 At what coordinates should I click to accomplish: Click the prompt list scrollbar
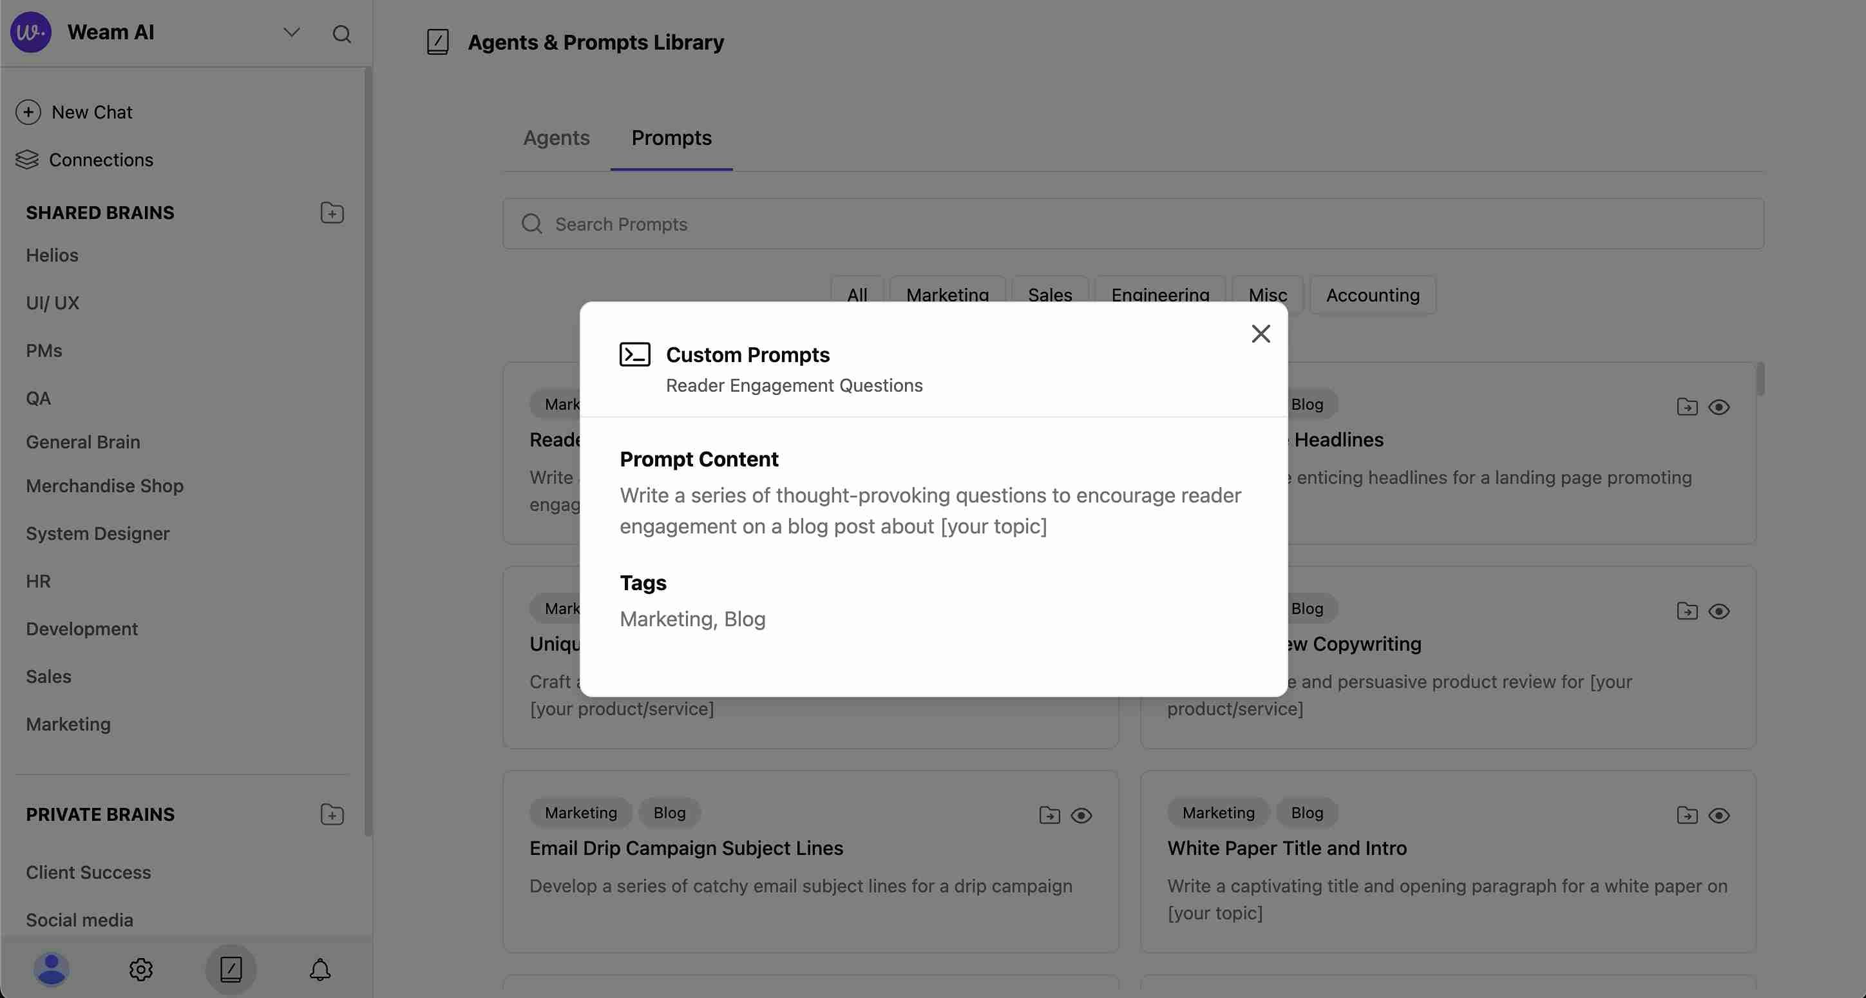(x=1760, y=379)
